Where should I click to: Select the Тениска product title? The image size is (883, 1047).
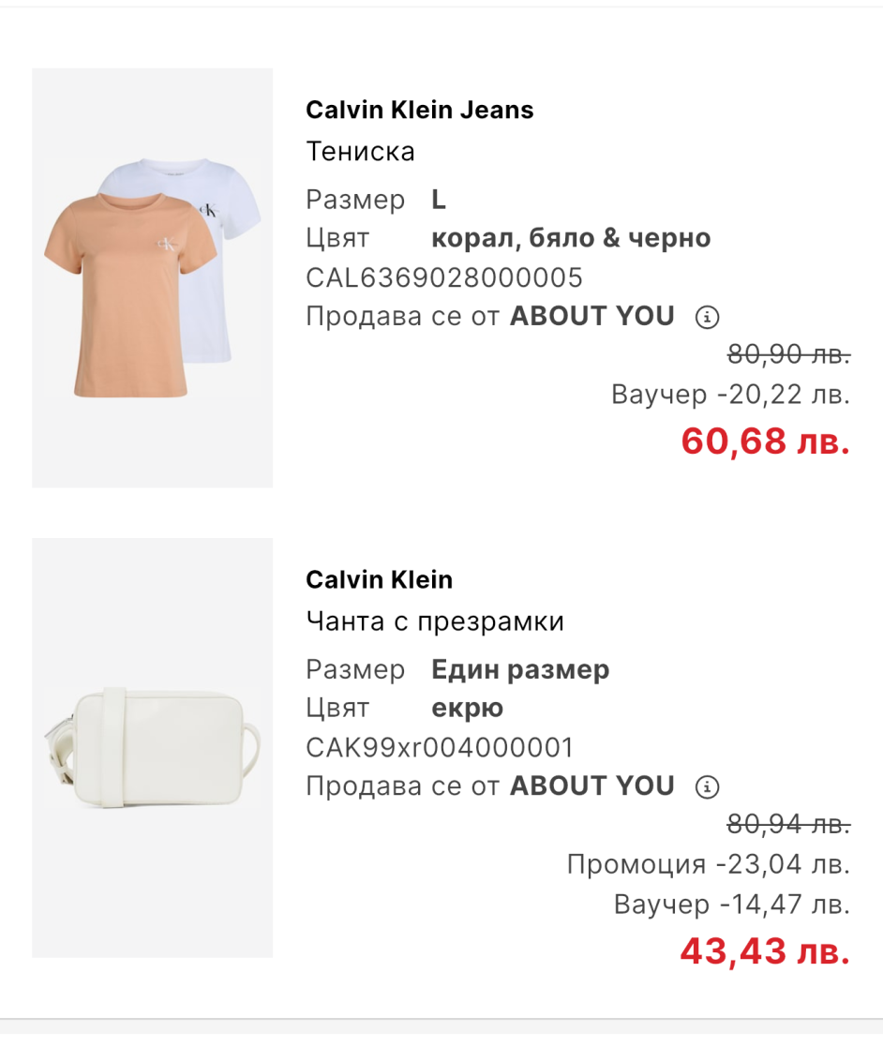point(360,152)
